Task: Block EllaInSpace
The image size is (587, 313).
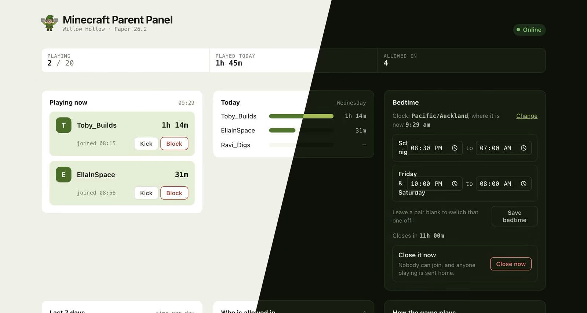Action: point(174,193)
